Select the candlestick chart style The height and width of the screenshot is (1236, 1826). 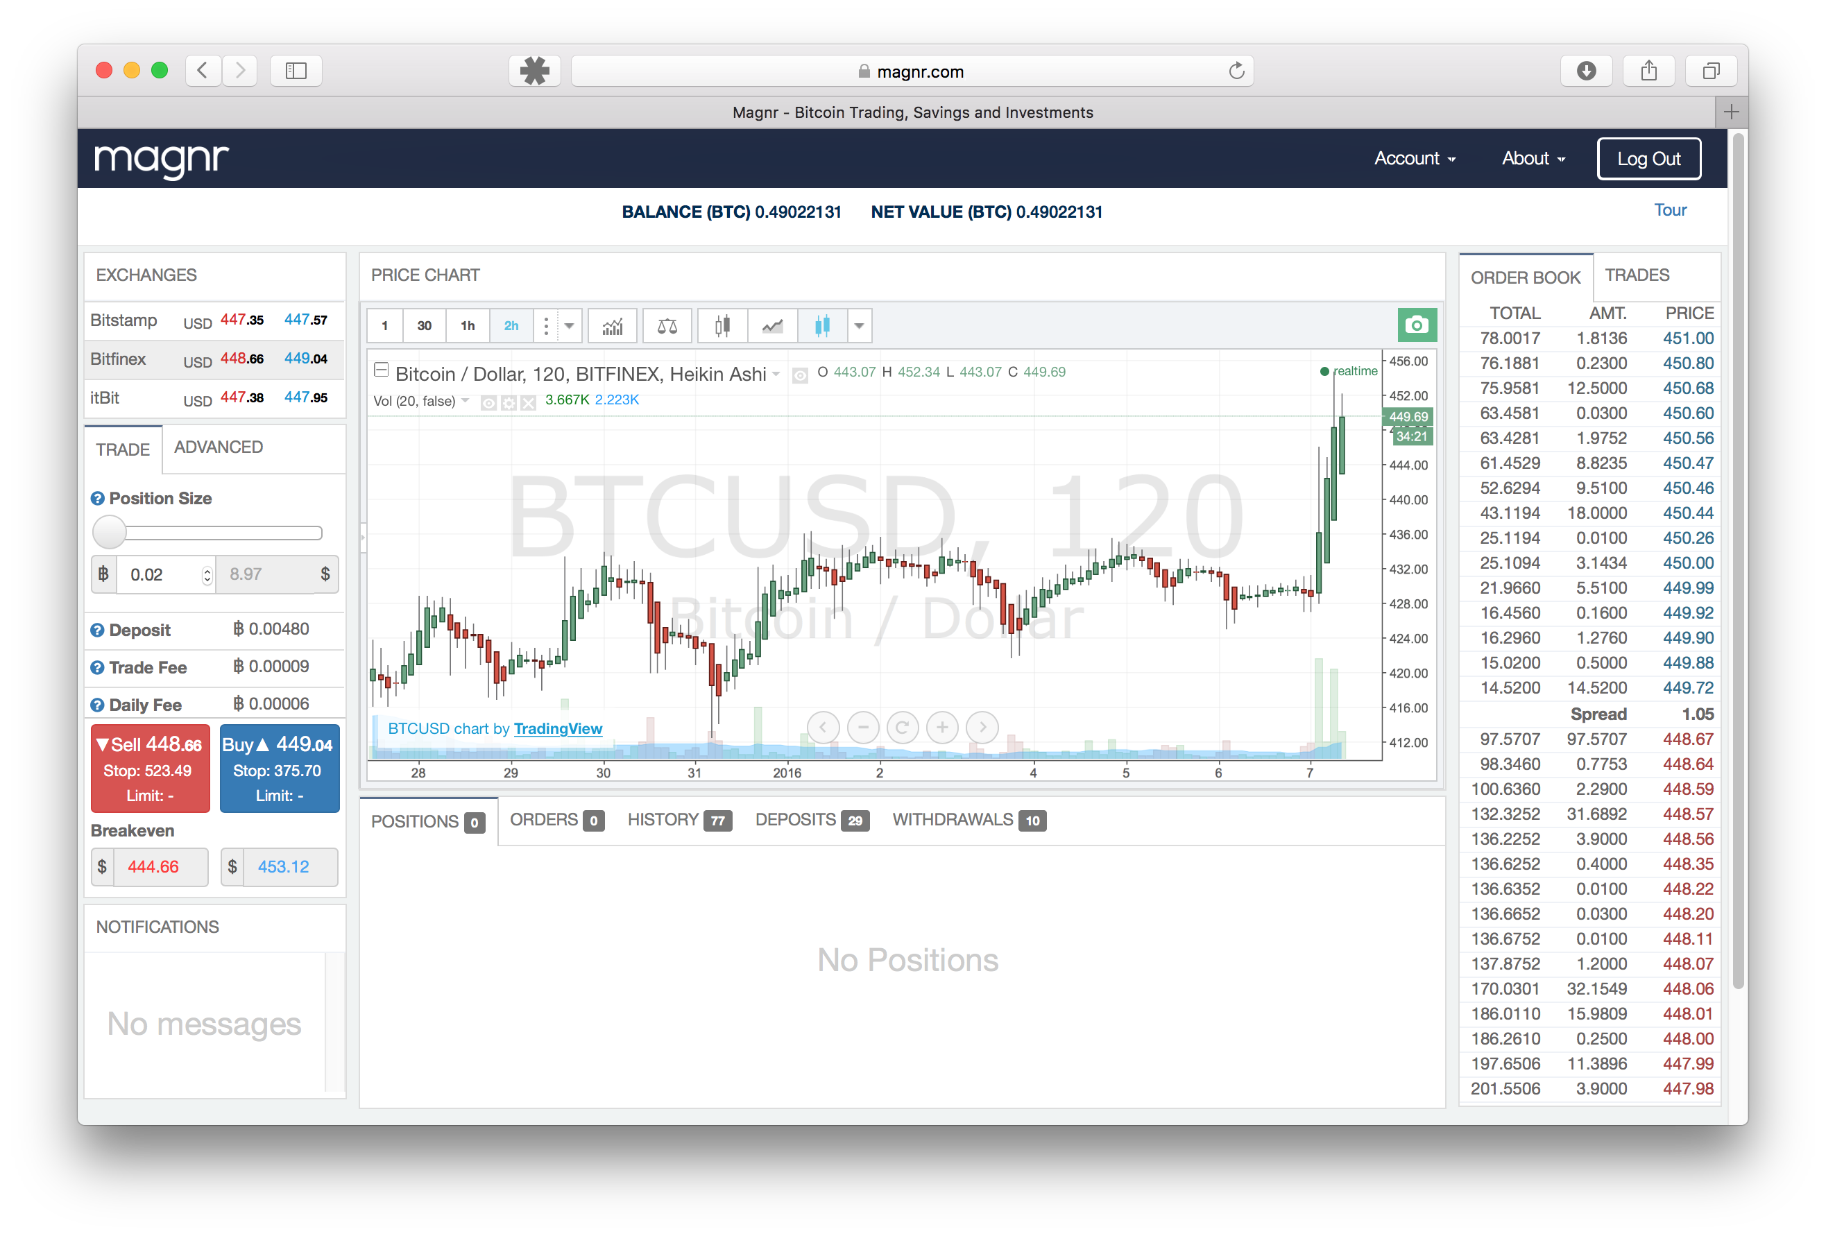722,326
